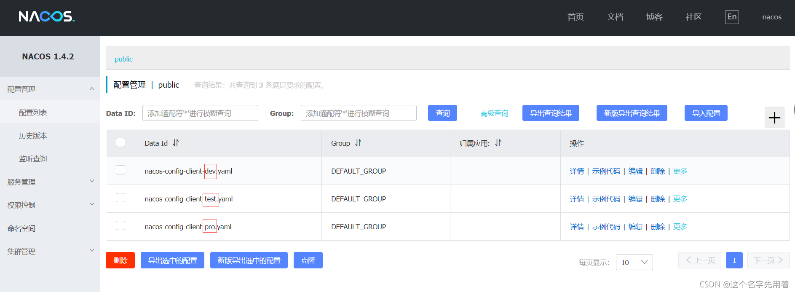Switch language with the En icon
This screenshot has width=795, height=292.
click(x=732, y=17)
